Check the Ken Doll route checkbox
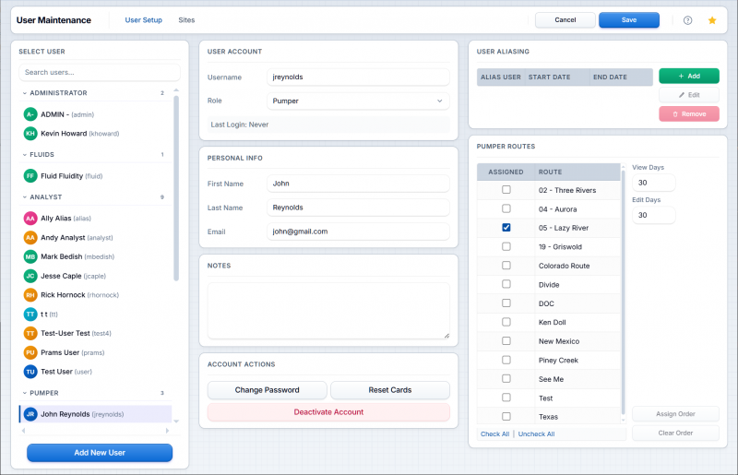738x475 pixels. click(x=506, y=322)
